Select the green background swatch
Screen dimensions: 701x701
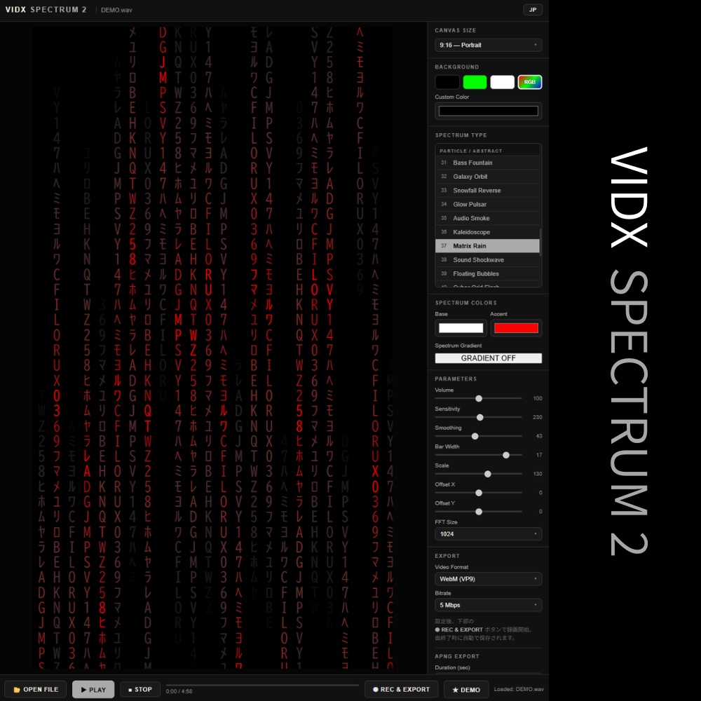point(475,82)
